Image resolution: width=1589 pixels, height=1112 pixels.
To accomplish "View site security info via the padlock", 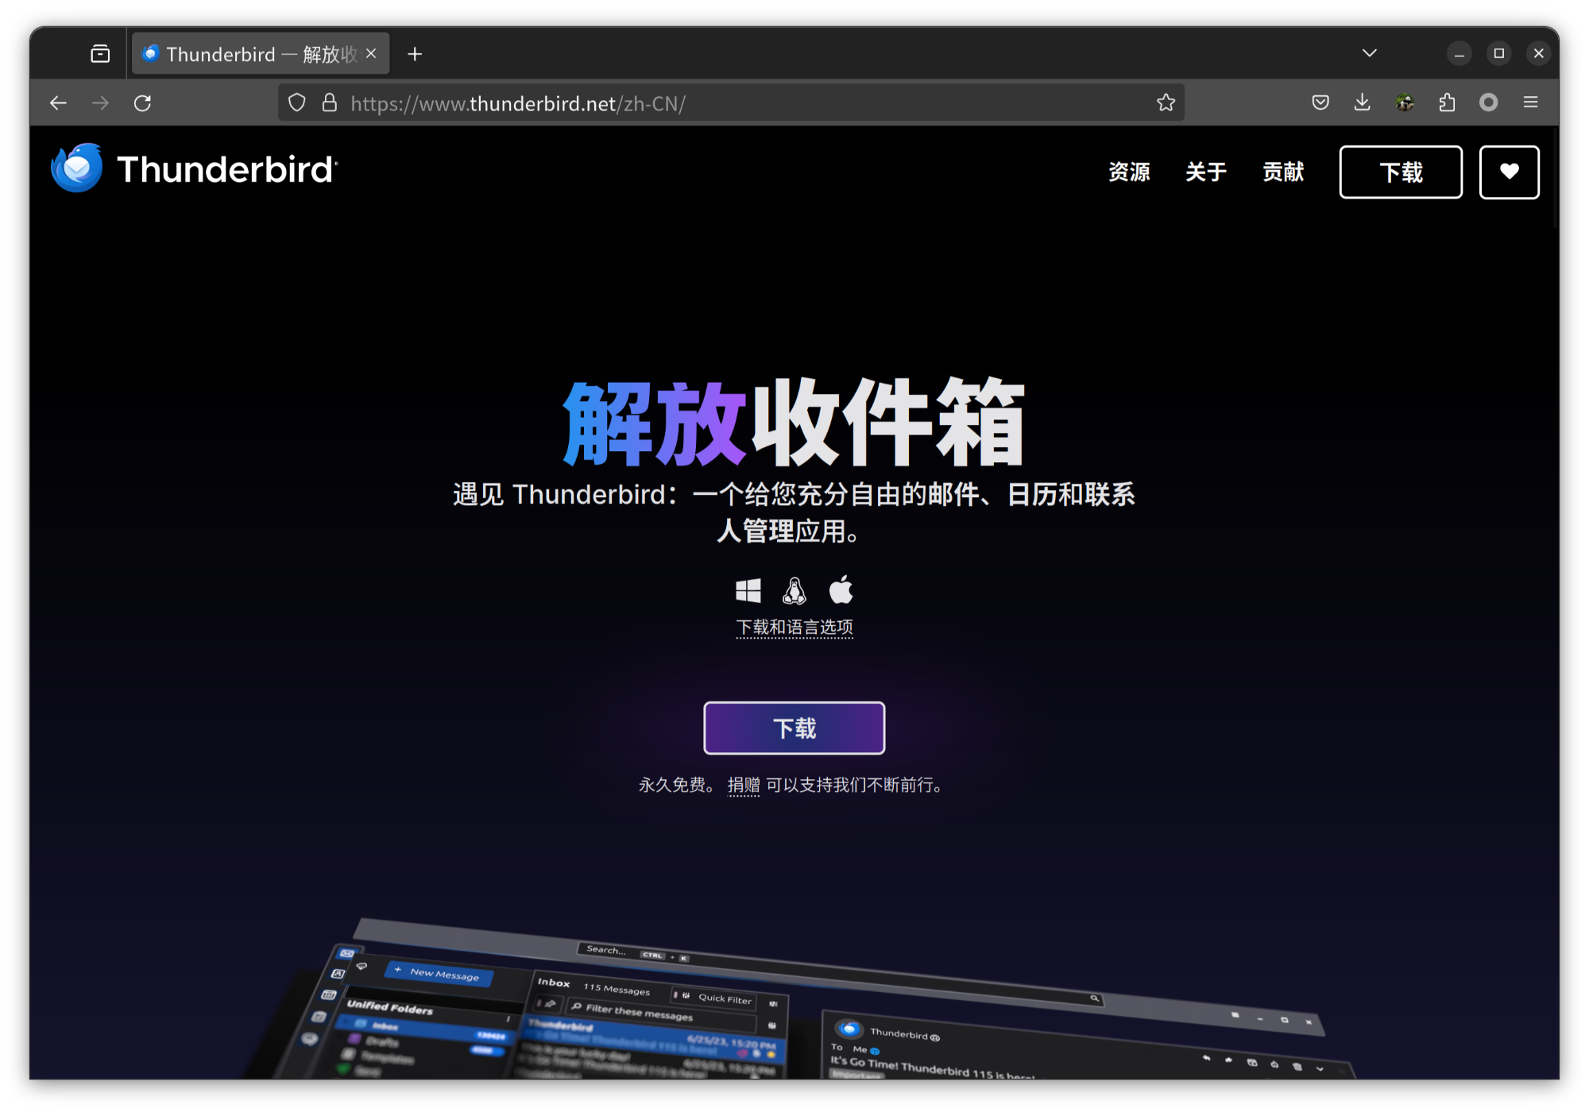I will point(331,102).
